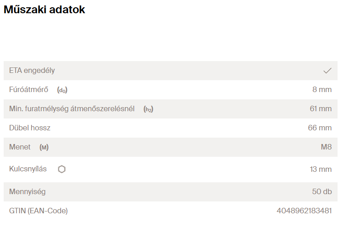
Task: Click the 61 mm hole depth value
Action: [321, 108]
